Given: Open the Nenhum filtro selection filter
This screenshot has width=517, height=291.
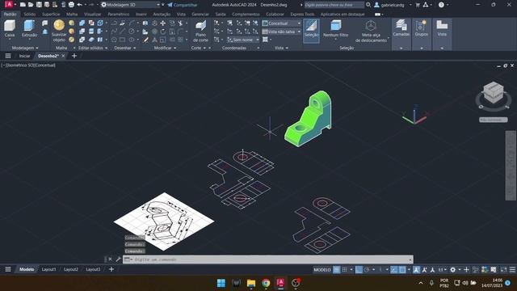Looking at the screenshot, I should pyautogui.click(x=336, y=30).
